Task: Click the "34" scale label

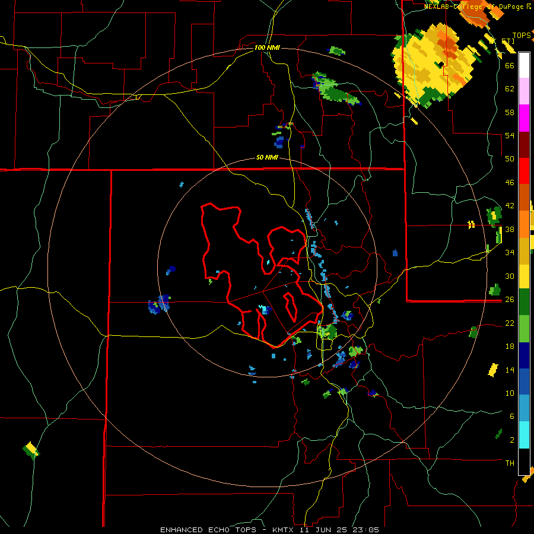Action: point(510,253)
